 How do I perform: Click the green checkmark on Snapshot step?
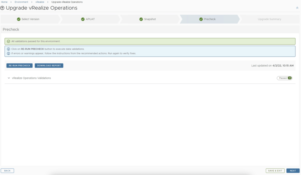pos(141,19)
